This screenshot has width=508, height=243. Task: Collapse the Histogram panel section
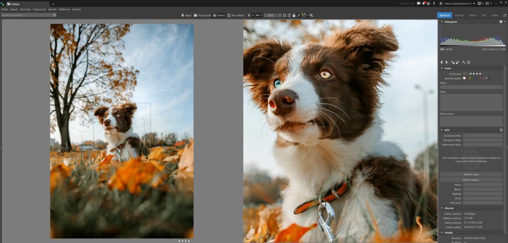442,22
